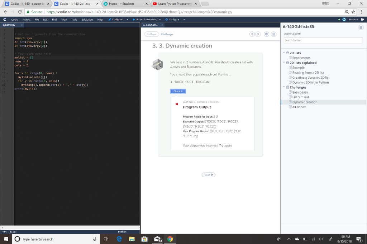The image size is (367, 244).
Task: Open Microsoft Edge from the taskbar
Action: click(119, 239)
